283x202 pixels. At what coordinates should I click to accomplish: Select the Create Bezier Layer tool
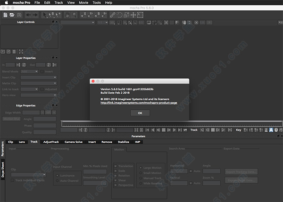(97, 15)
